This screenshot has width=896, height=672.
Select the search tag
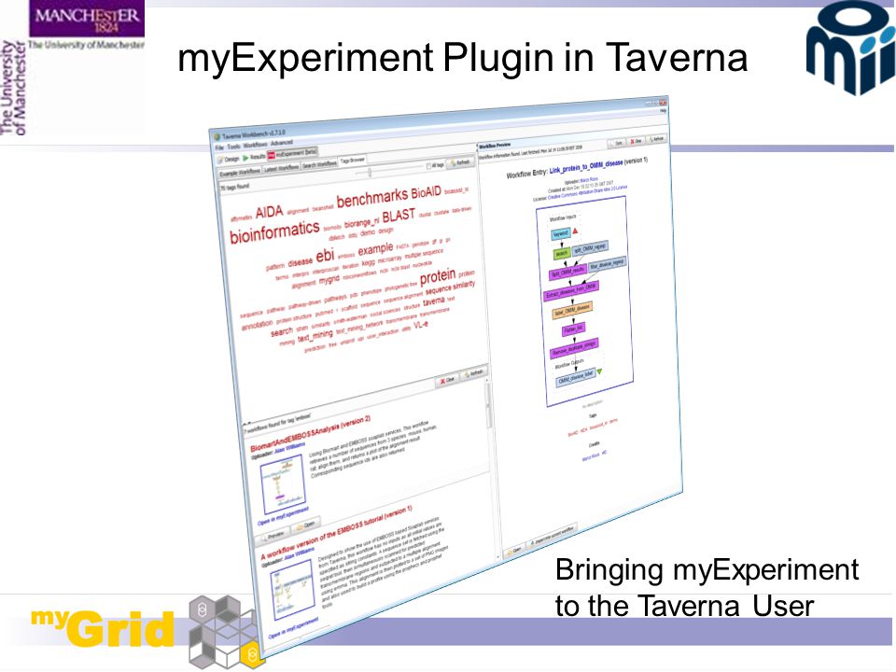tap(282, 331)
